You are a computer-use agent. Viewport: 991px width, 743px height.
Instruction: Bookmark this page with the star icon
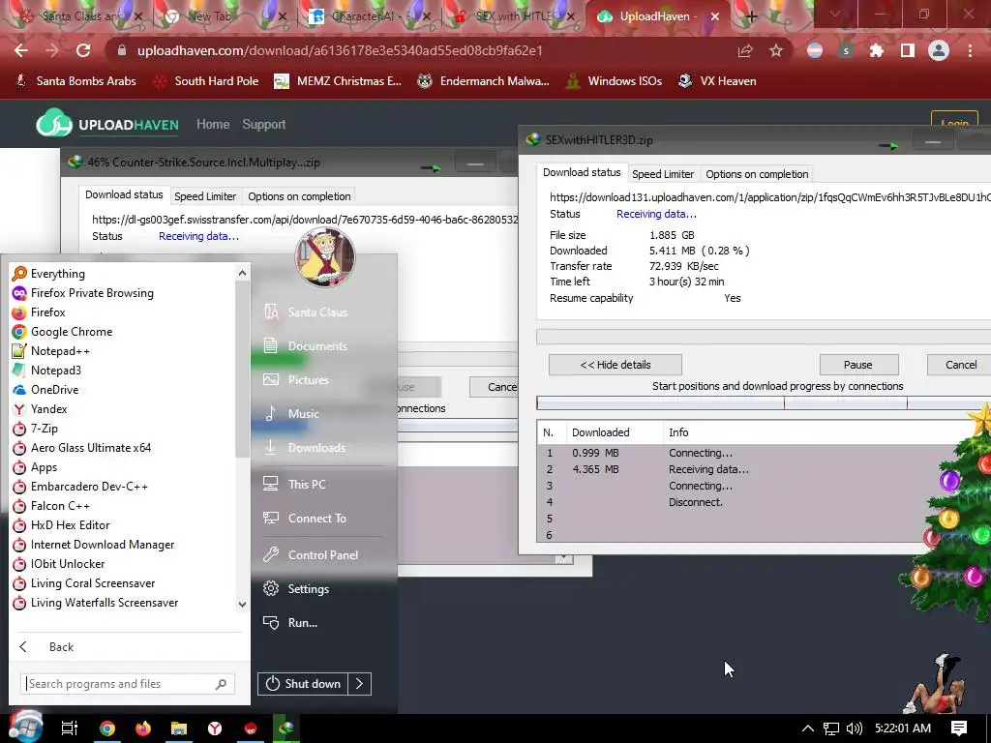click(776, 50)
